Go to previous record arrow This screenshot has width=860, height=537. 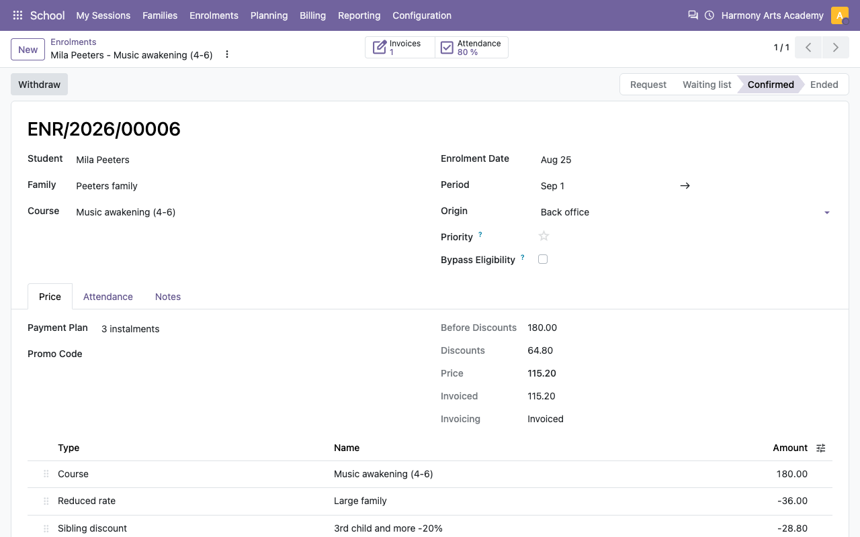[x=808, y=48]
